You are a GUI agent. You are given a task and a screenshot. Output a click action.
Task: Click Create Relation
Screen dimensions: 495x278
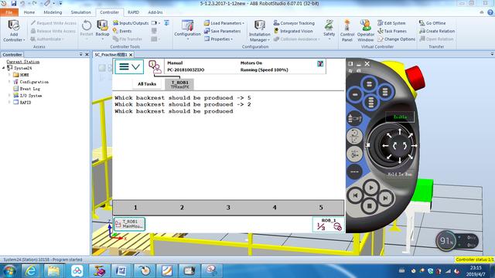[437, 31]
